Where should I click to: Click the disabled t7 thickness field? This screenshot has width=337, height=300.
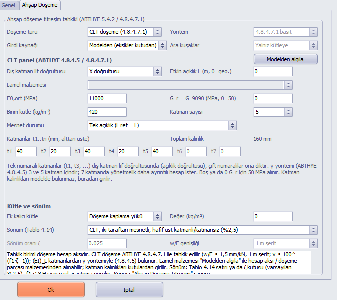tap(230, 151)
